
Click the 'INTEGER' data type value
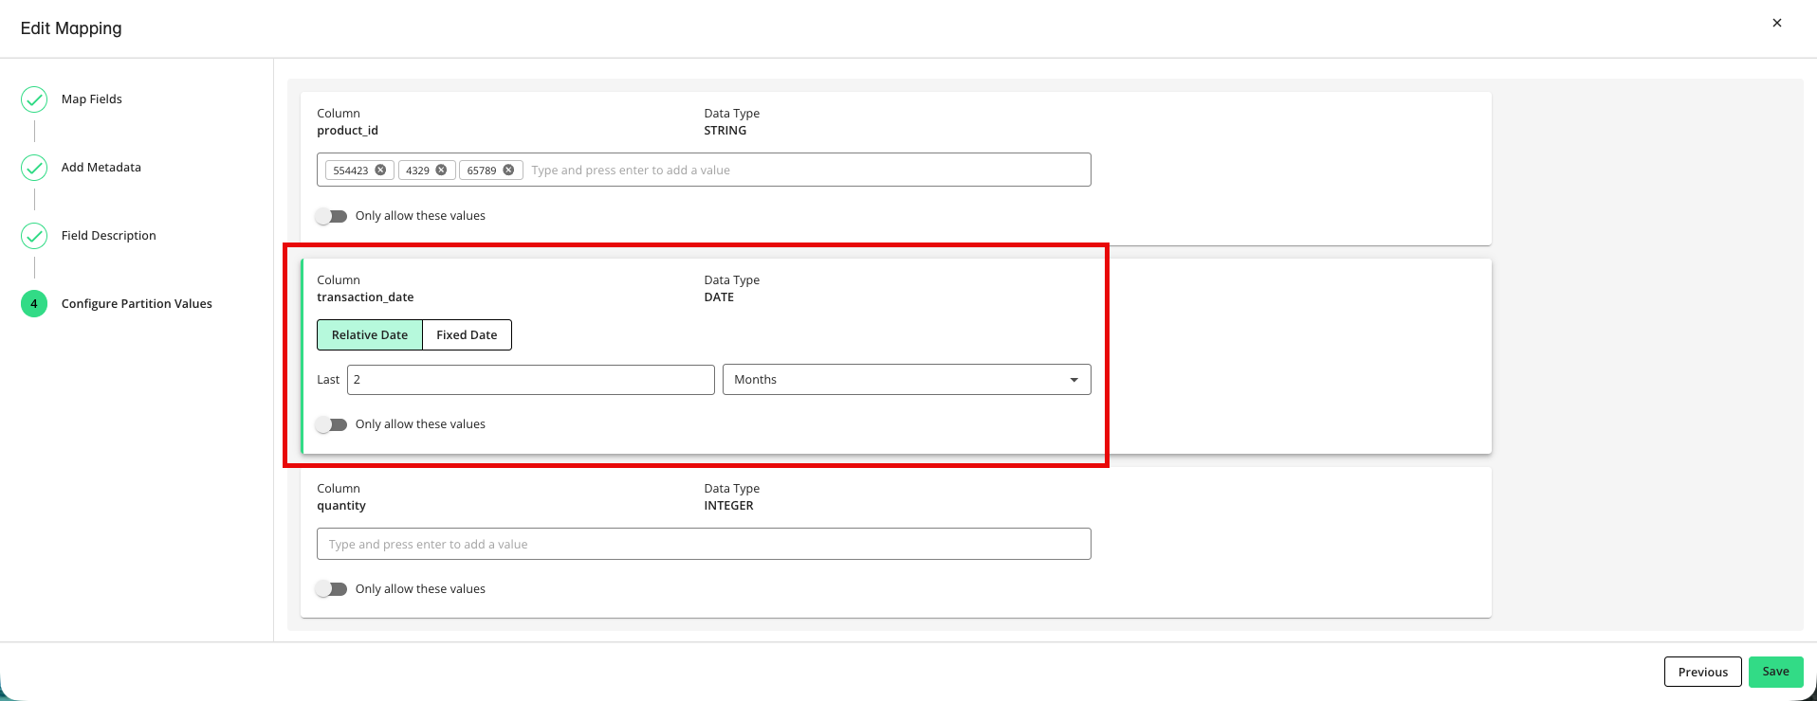click(x=728, y=506)
